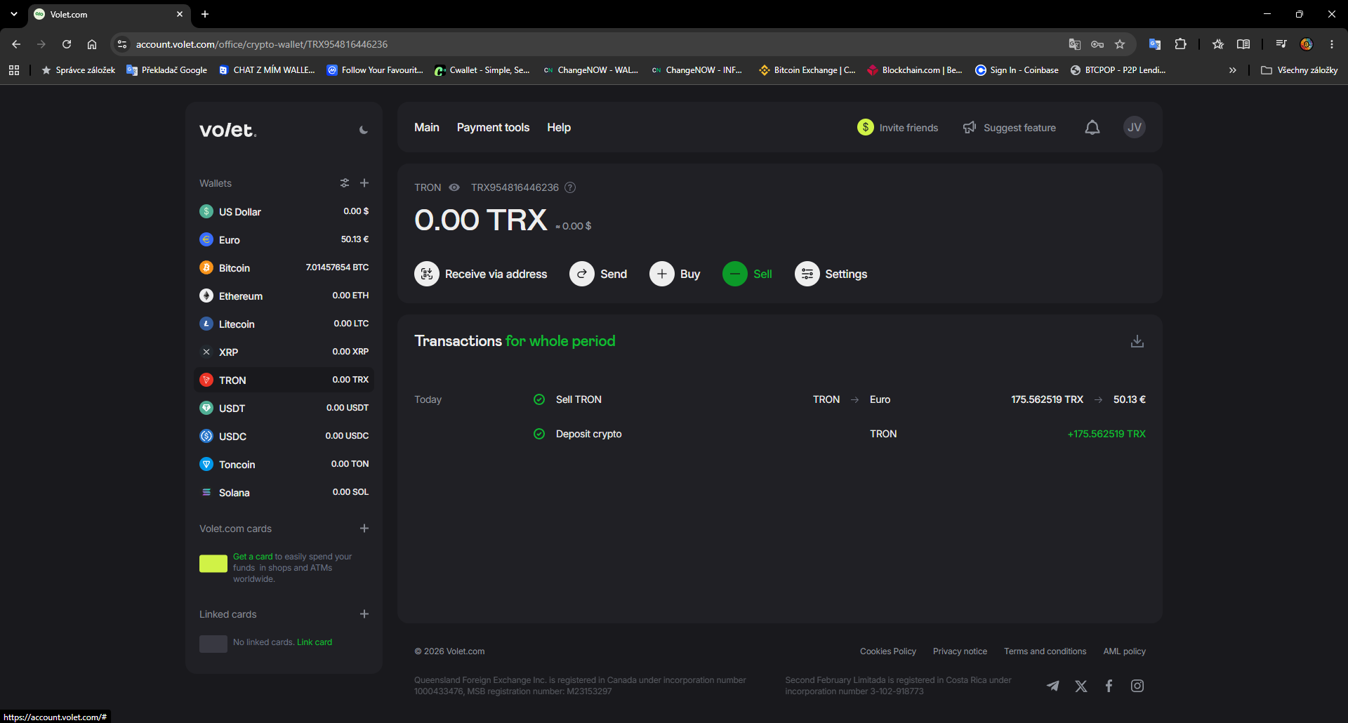The width and height of the screenshot is (1348, 723).
Task: Click Link card link
Action: pyautogui.click(x=315, y=642)
